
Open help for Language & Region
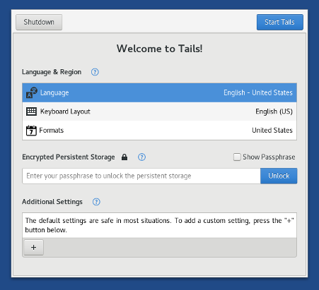tap(95, 72)
